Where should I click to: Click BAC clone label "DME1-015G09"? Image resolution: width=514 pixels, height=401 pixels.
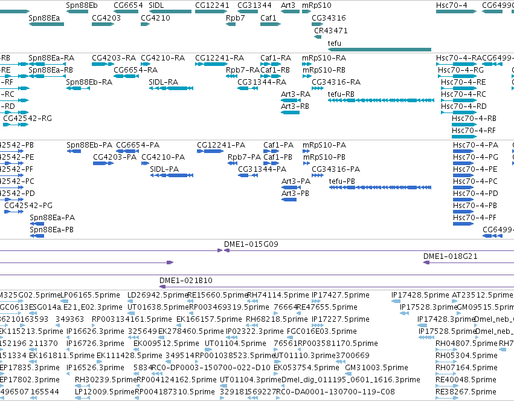(x=251, y=244)
